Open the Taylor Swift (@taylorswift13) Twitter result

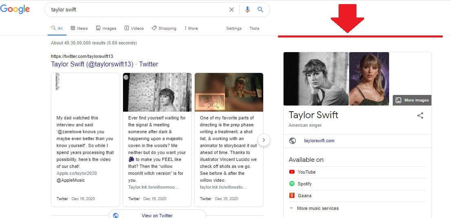(x=104, y=64)
